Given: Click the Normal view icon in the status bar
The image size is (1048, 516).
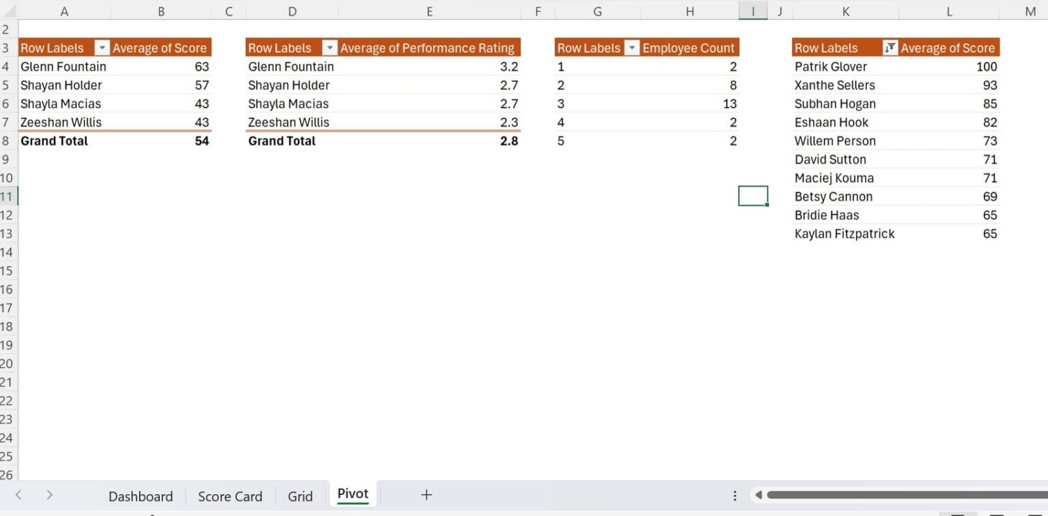Looking at the screenshot, I should [957, 514].
